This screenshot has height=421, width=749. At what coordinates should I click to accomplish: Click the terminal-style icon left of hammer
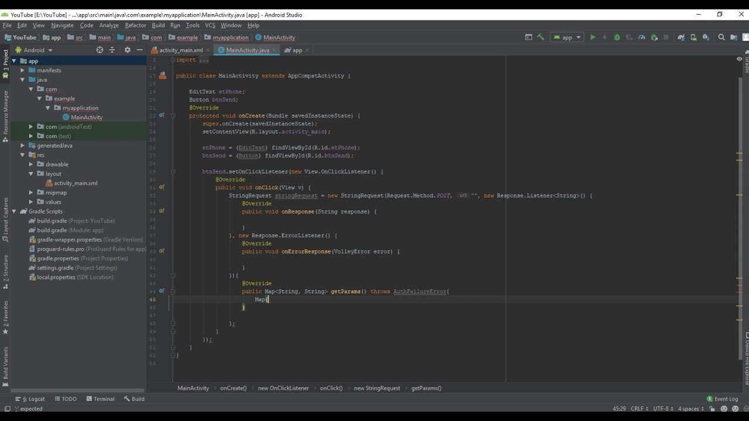(528, 37)
